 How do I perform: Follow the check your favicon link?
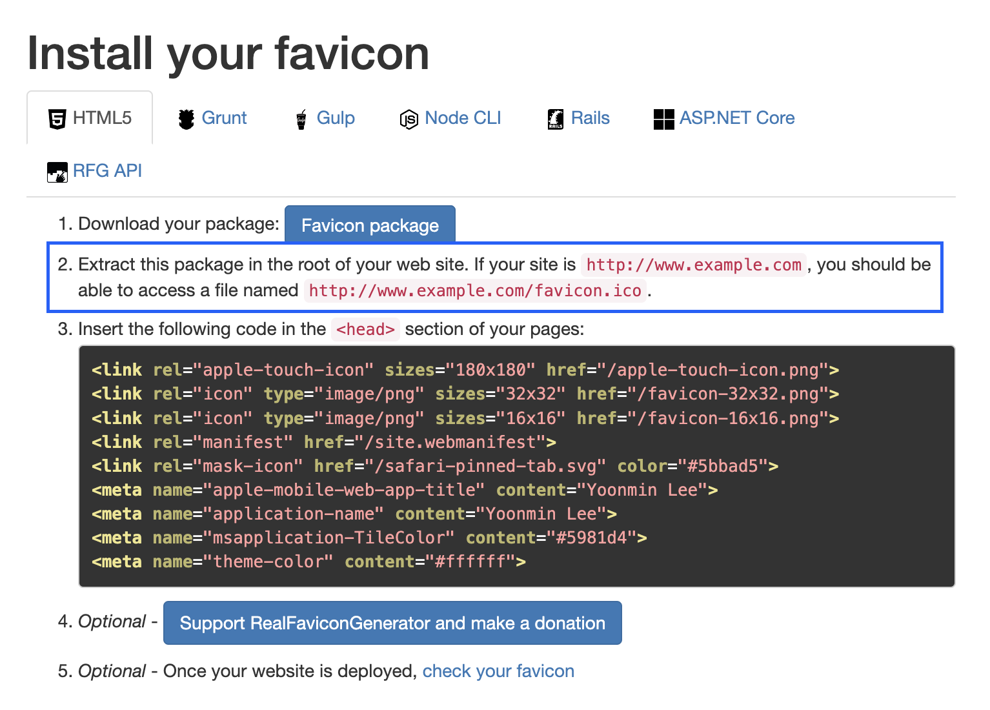point(498,671)
